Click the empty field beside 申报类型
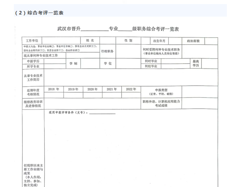 (x=199, y=92)
